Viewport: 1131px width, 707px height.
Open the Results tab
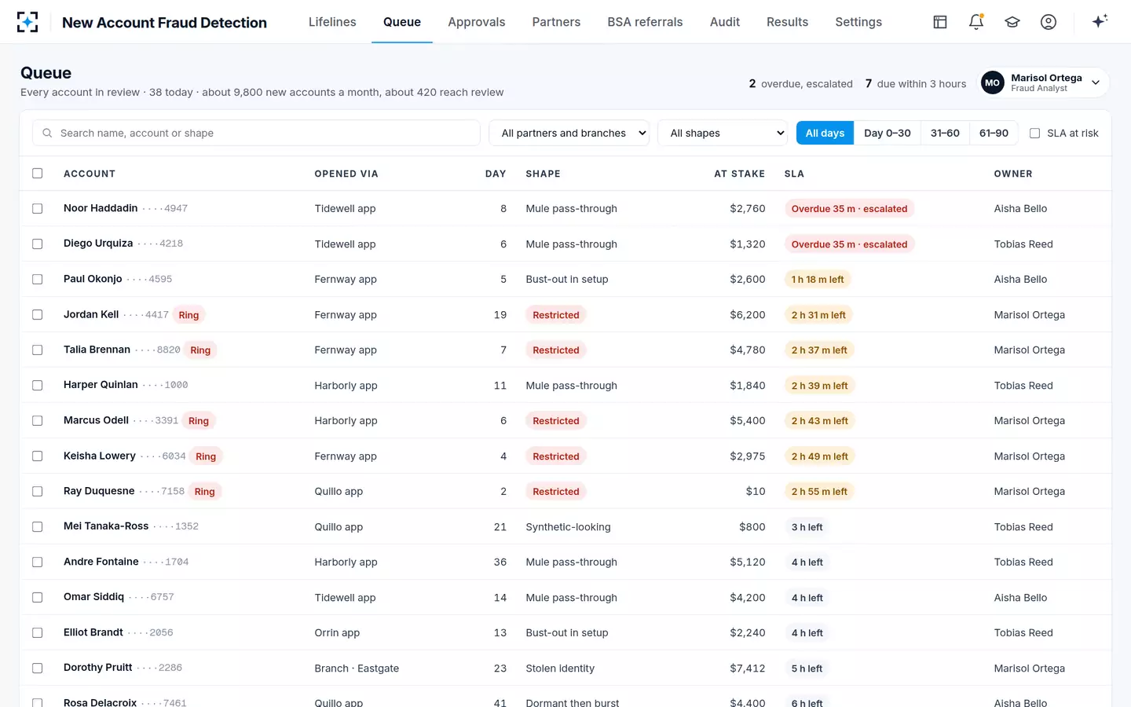click(x=787, y=22)
